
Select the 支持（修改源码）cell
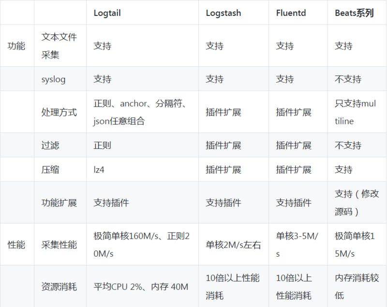point(357,203)
